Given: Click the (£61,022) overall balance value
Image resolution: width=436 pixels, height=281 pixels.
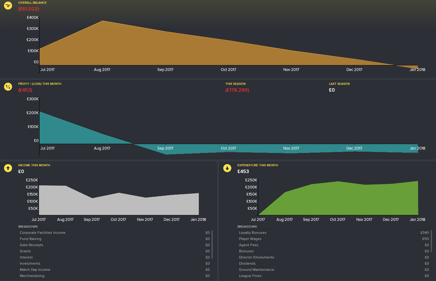Looking at the screenshot, I should tap(29, 9).
